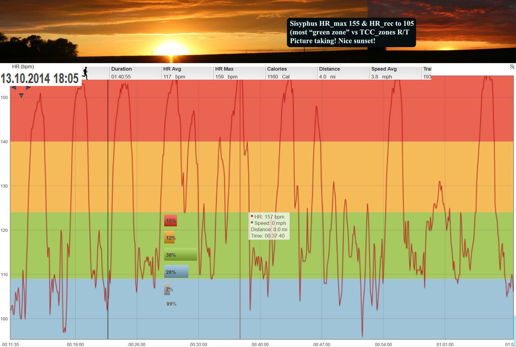Click the Sisyphus HR_max annotation text box
The width and height of the screenshot is (516, 347).
(351, 32)
